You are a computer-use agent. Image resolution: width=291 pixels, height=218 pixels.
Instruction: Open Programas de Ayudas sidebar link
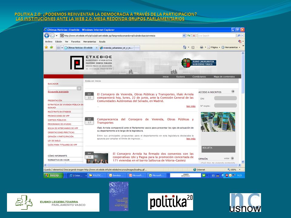59,124
